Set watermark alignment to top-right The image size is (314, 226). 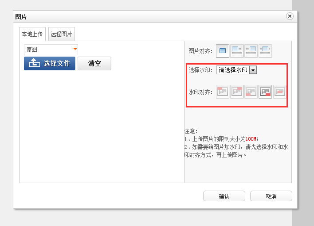tap(237, 92)
